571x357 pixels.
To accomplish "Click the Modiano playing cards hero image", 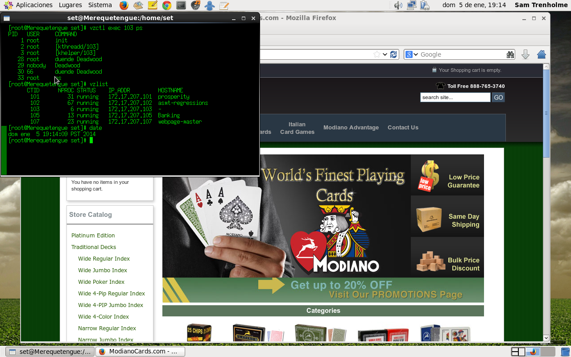I will tap(286, 216).
